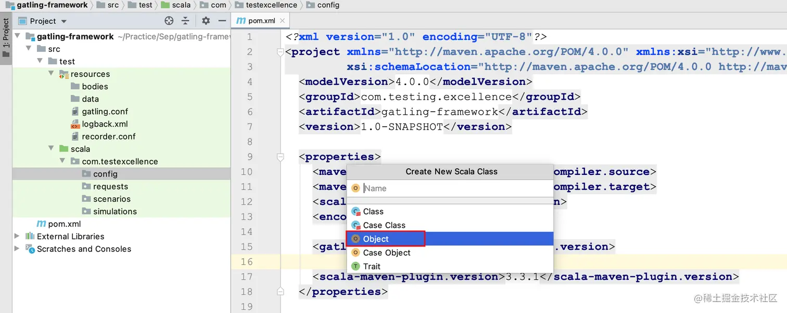
Task: Collapse the resources folder arrow
Action: click(x=52, y=74)
